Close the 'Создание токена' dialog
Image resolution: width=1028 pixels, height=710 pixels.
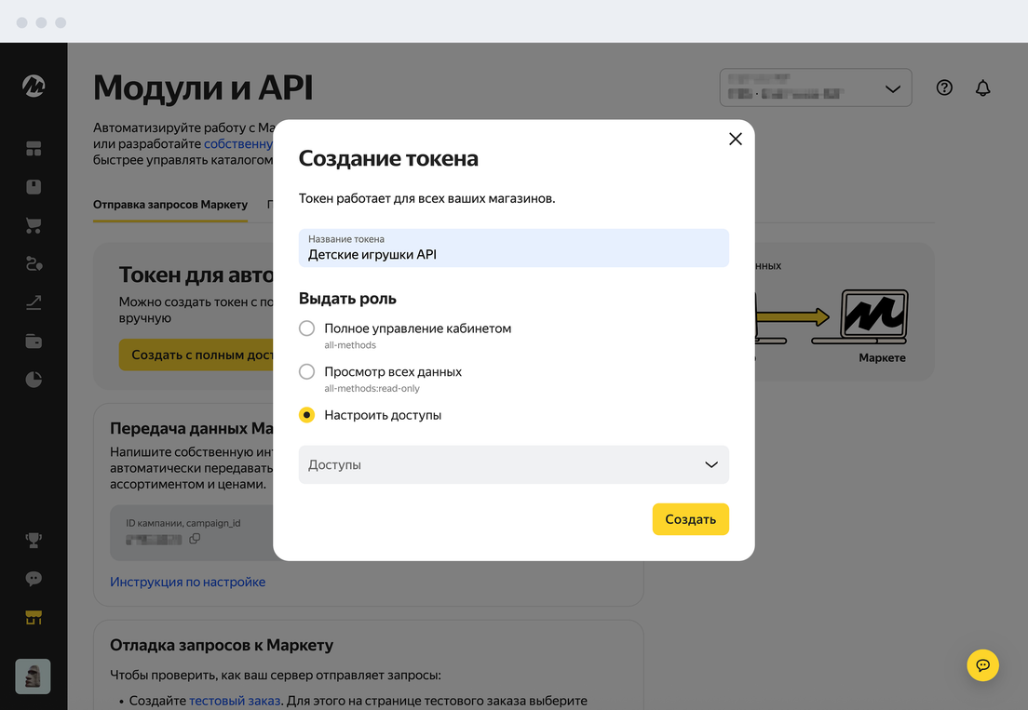click(x=735, y=139)
